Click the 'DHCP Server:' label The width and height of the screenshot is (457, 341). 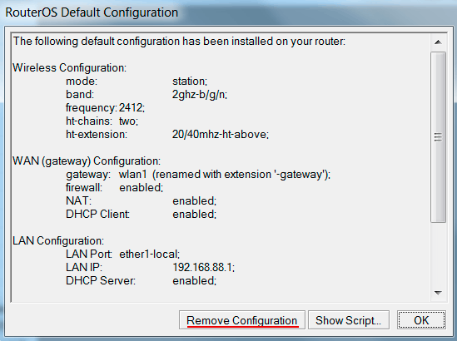click(x=101, y=281)
